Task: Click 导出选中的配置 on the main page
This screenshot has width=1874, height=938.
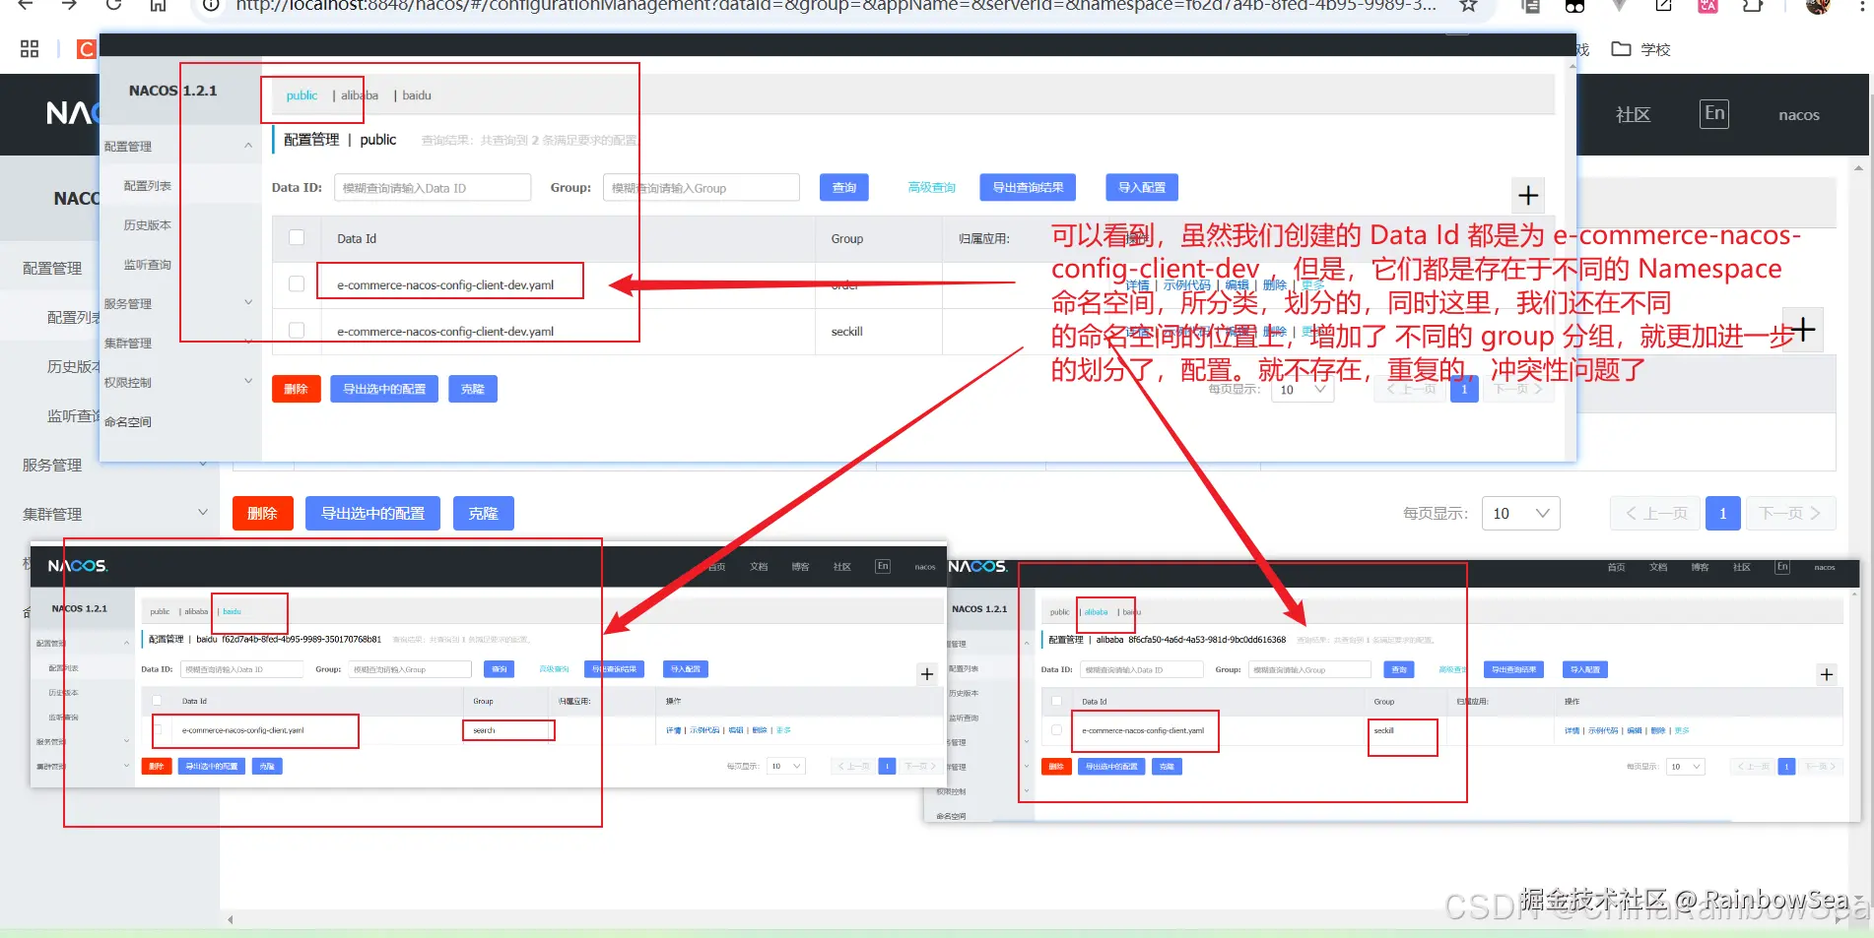Action: pyautogui.click(x=372, y=513)
